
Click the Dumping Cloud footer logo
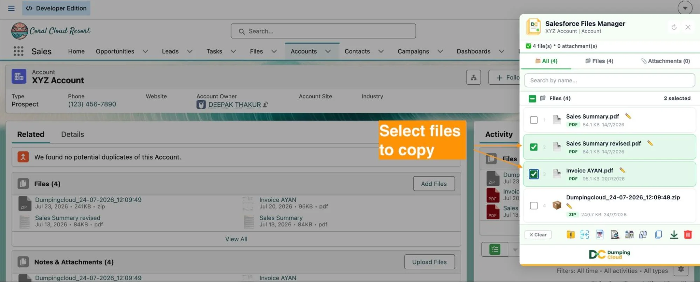point(610,254)
